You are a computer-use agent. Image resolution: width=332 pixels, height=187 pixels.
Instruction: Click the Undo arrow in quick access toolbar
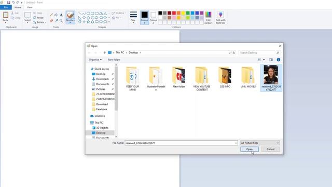coord(13,2)
